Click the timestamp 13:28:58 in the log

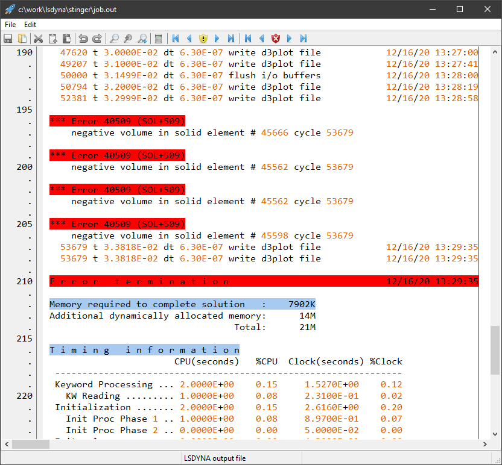(456, 98)
